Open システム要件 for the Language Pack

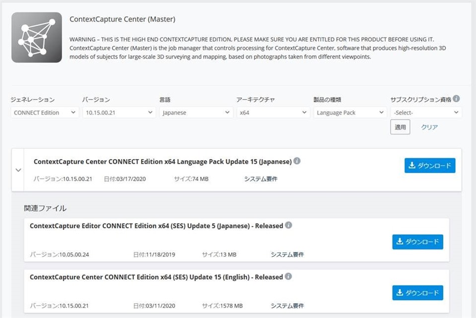tap(261, 179)
